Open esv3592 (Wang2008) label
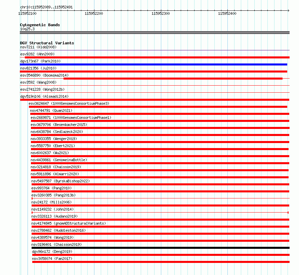 [38, 82]
